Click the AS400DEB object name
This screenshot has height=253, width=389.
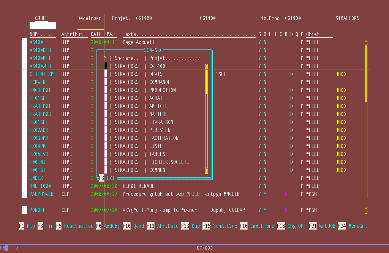[x=40, y=50]
